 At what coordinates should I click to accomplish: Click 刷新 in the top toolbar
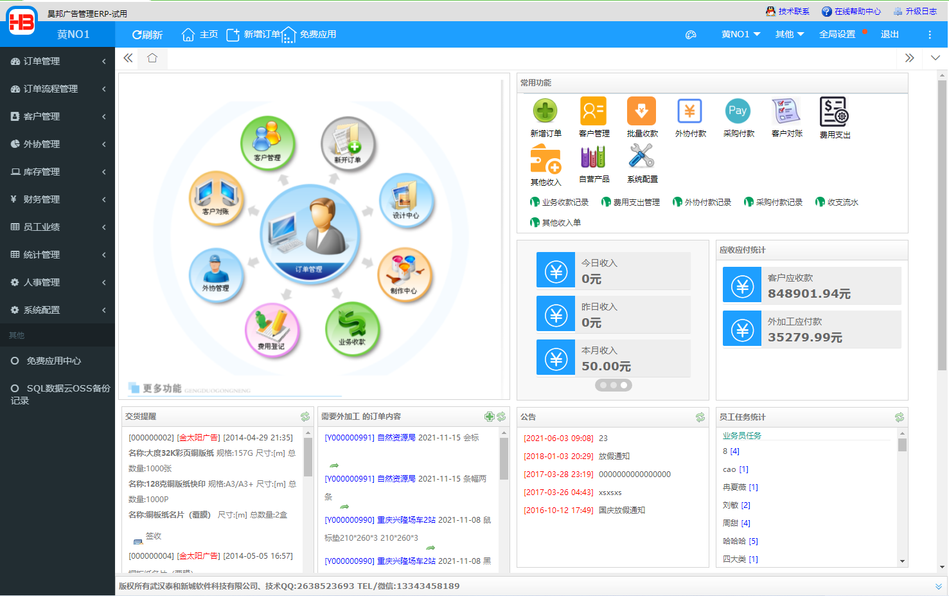pos(147,35)
